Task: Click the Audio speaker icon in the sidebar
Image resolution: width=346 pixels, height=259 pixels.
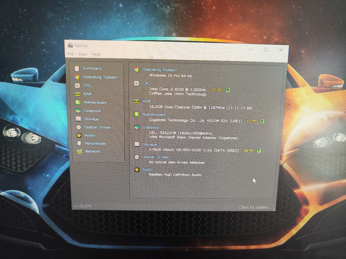Action: point(79,135)
